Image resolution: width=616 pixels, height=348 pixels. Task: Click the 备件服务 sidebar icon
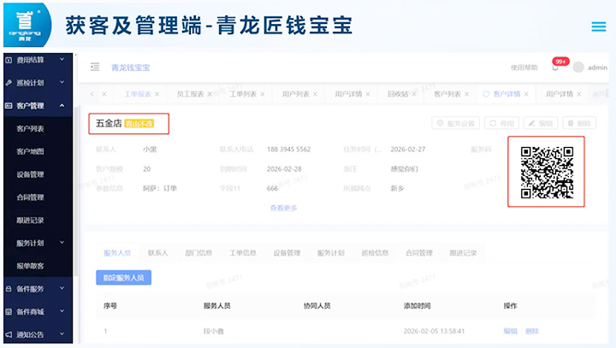(x=9, y=289)
